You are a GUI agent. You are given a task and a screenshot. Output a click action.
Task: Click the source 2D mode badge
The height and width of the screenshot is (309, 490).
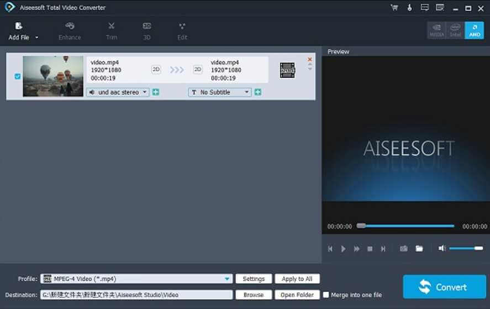click(156, 69)
